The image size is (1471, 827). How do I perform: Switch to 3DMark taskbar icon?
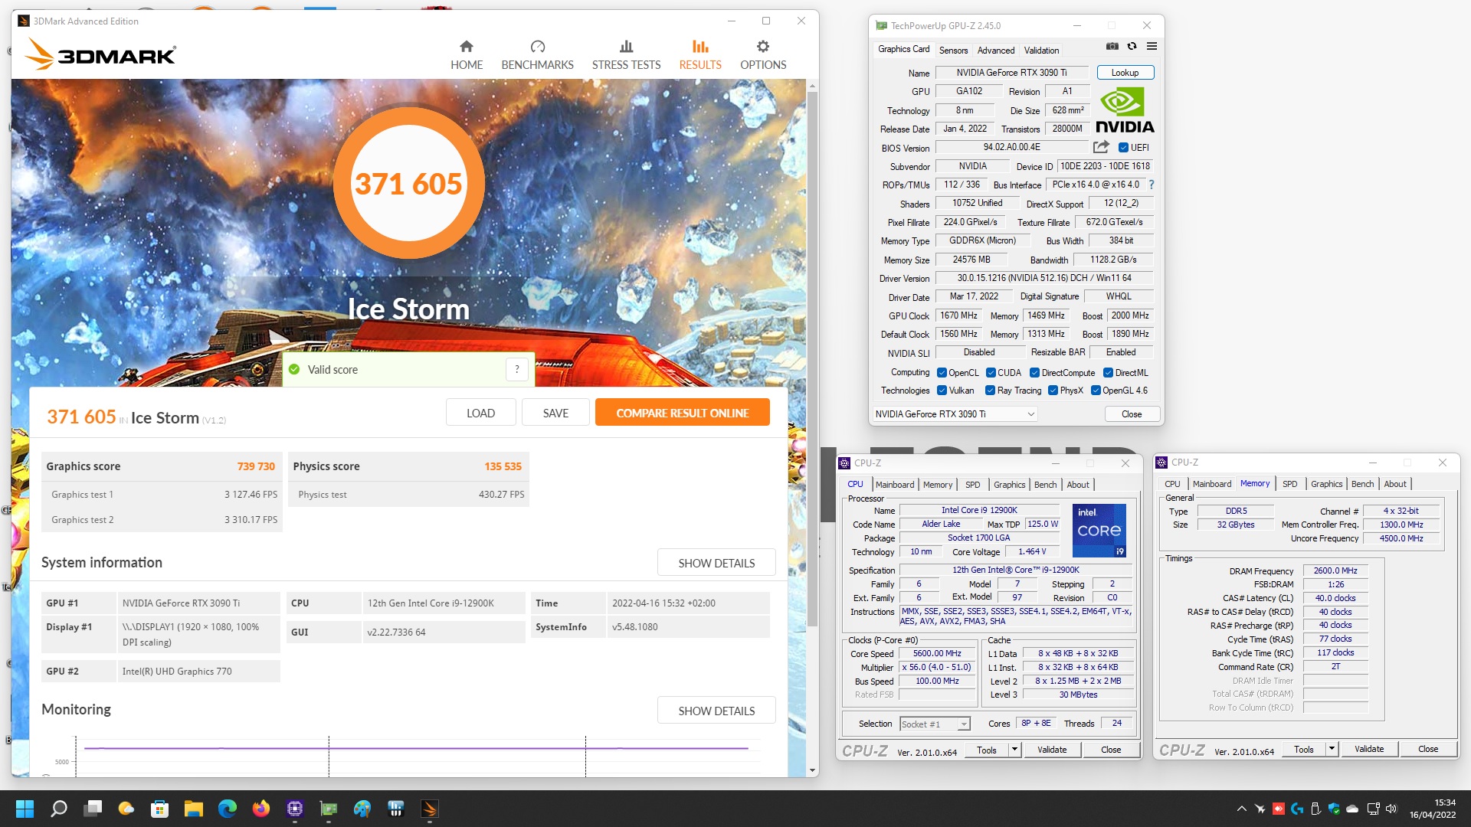tap(429, 809)
